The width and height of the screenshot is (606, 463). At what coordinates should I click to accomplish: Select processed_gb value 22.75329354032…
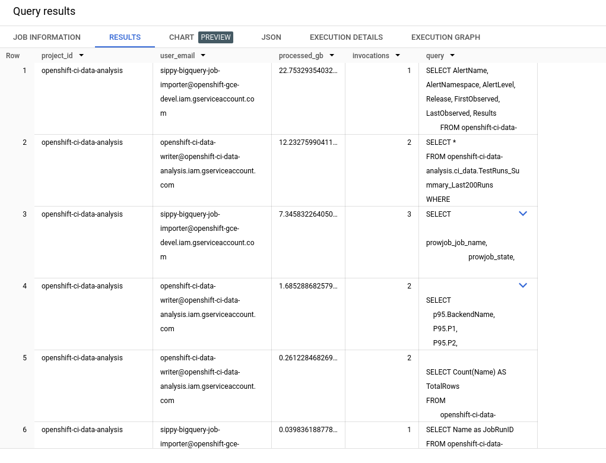pos(308,70)
